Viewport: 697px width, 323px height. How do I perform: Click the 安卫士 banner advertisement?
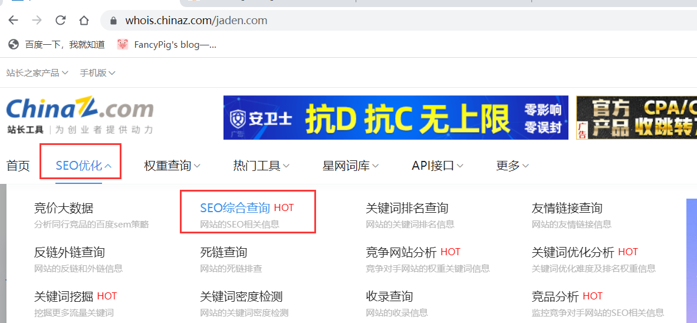pos(396,118)
